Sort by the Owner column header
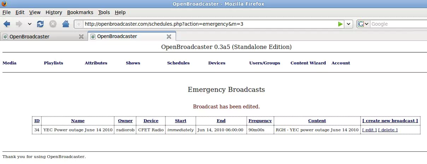 [x=125, y=121]
